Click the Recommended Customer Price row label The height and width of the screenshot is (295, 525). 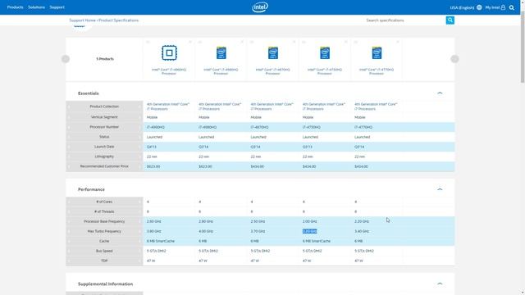[x=104, y=166]
